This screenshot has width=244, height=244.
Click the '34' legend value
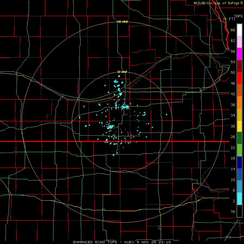[x=233, y=115]
